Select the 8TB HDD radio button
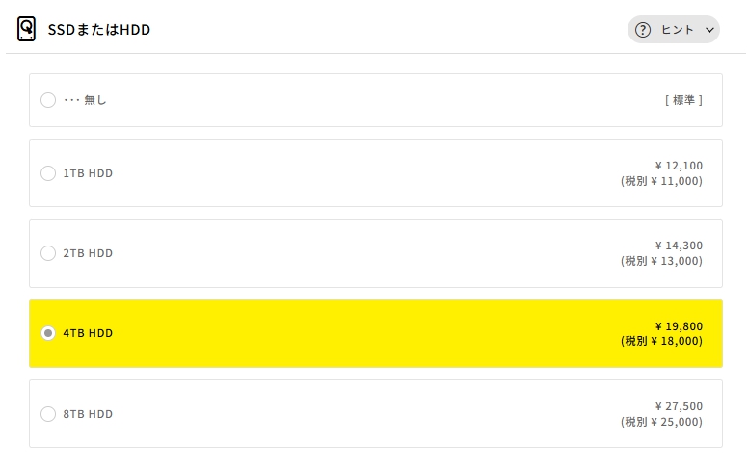This screenshot has width=748, height=467. point(48,414)
